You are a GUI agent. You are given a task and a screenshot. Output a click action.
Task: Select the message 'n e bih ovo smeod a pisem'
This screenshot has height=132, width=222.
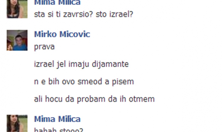coord(84,82)
